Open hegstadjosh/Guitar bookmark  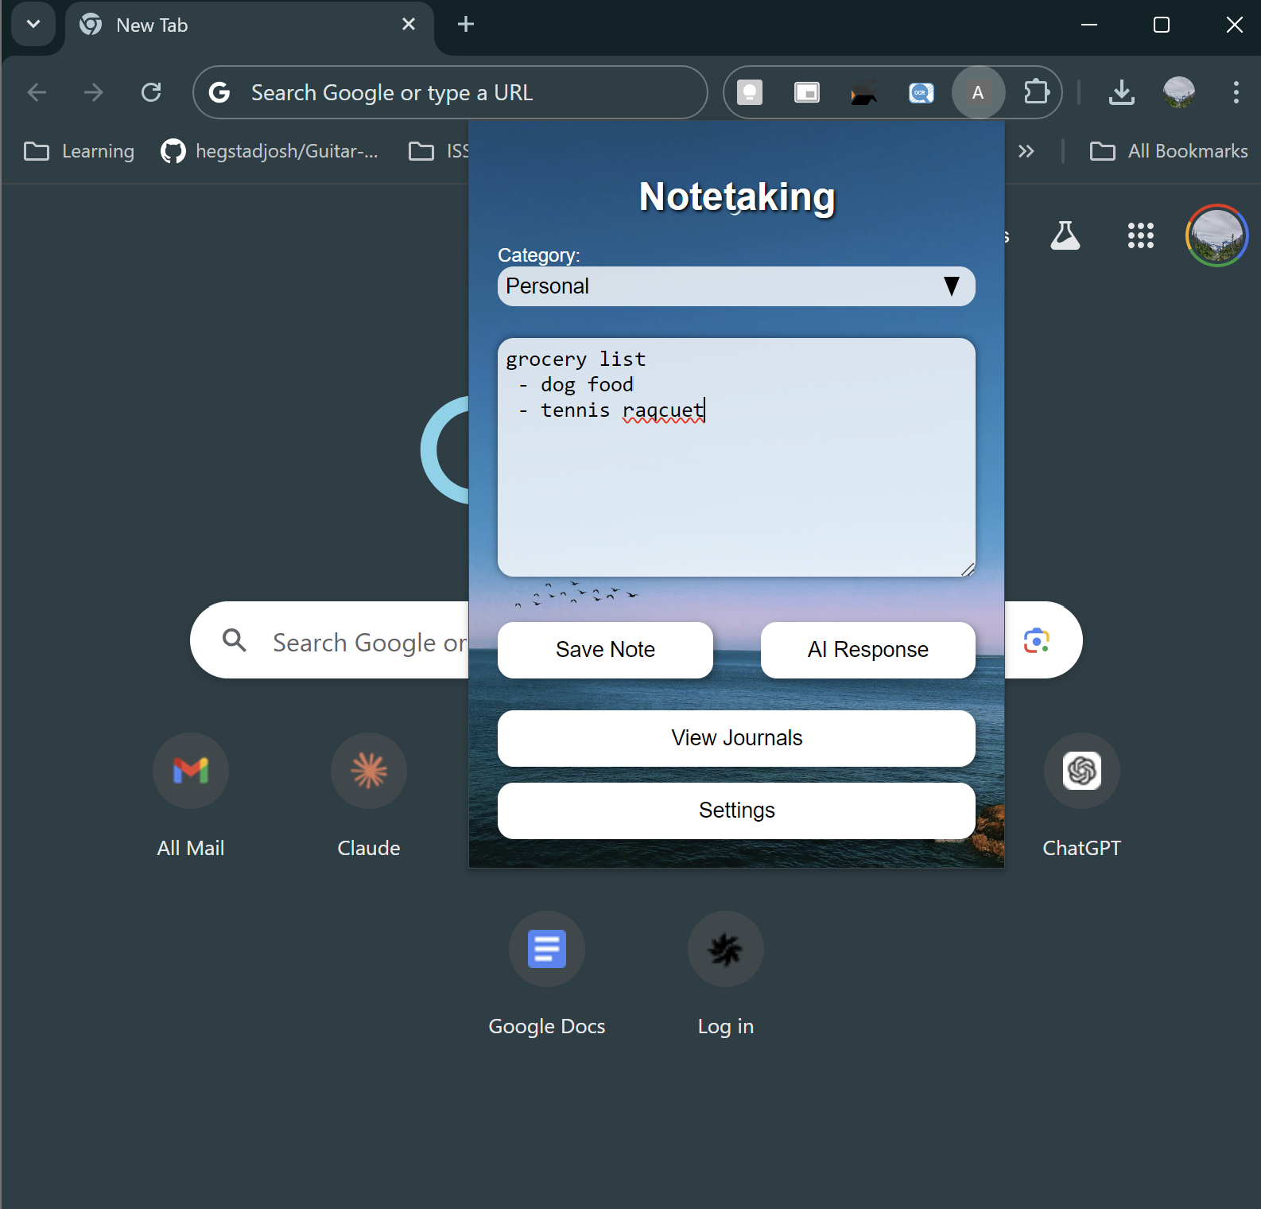point(270,151)
